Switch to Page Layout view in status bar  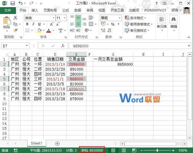124,150
